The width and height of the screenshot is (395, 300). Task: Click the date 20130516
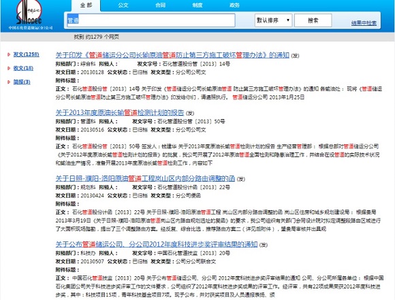click(92, 130)
